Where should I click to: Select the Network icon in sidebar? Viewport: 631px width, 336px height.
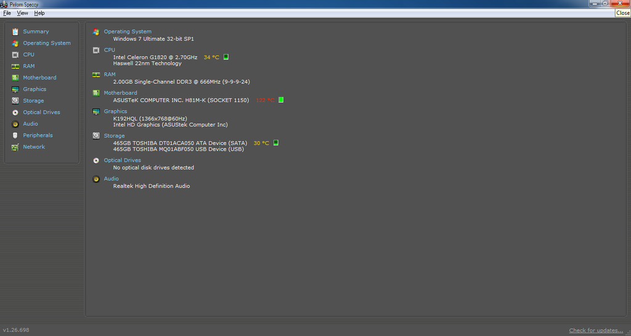pos(15,147)
